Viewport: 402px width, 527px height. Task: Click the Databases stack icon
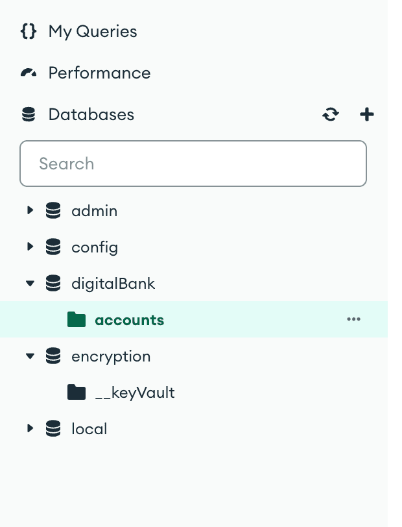tap(29, 115)
